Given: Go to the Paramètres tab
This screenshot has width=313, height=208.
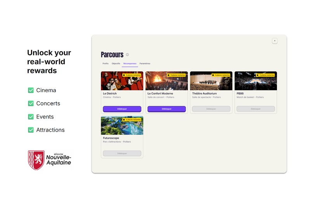Looking at the screenshot, I should 145,64.
